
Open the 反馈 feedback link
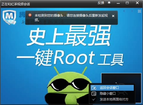[101, 3]
